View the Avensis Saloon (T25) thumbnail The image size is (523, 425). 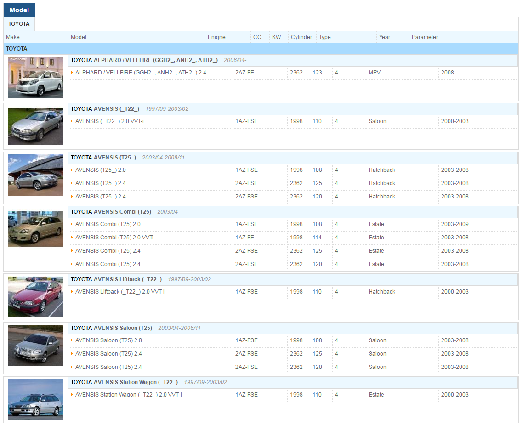click(36, 346)
